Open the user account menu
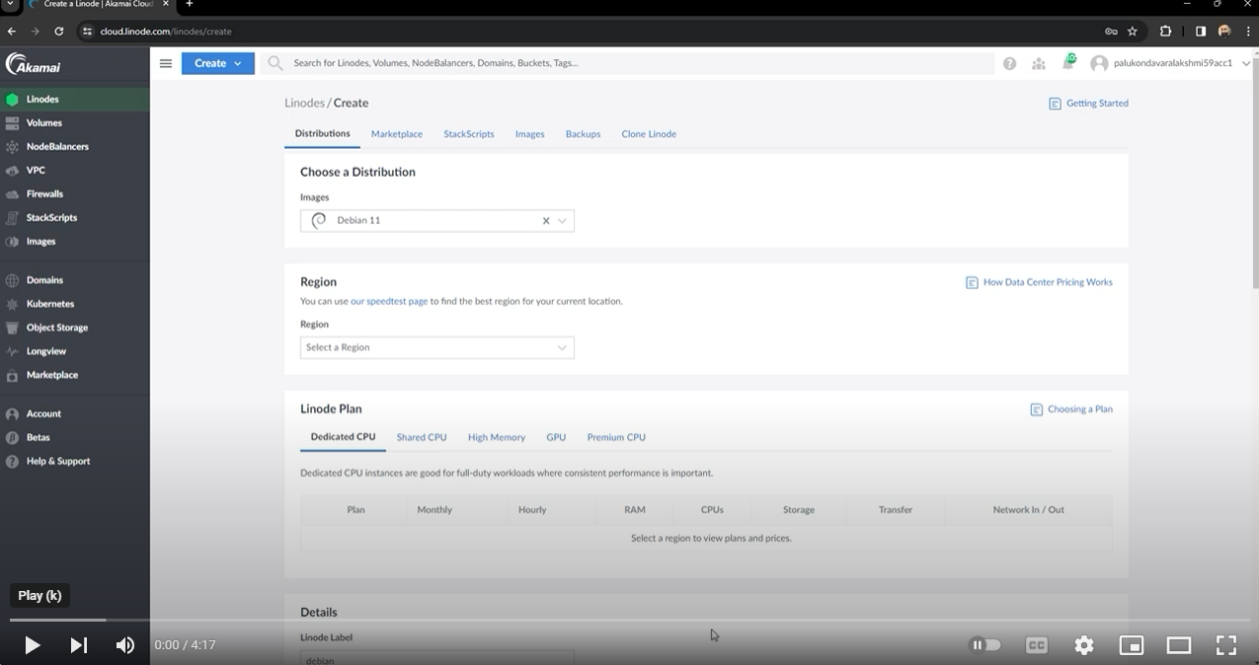This screenshot has height=665, width=1259. click(1170, 63)
